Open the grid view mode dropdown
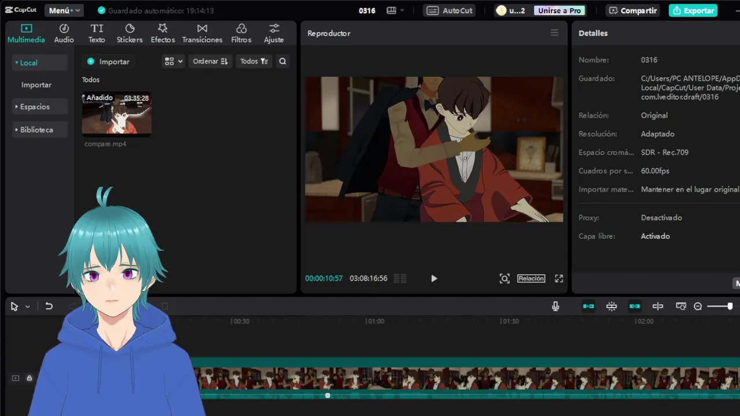The height and width of the screenshot is (416, 740). [x=173, y=61]
